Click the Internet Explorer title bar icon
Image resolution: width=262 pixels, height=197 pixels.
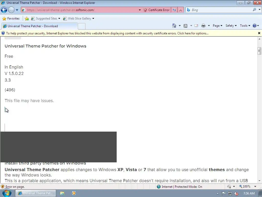pyautogui.click(x=3, y=3)
